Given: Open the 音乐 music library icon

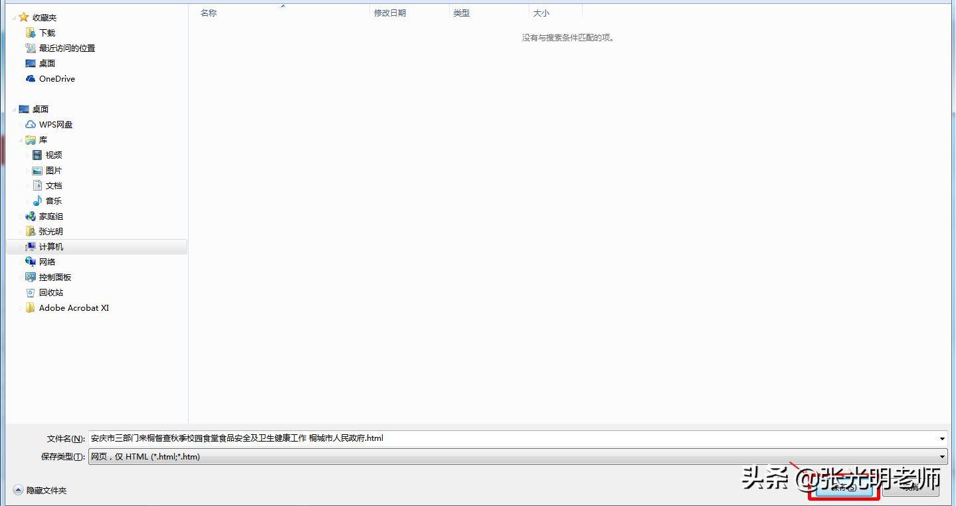Looking at the screenshot, I should pyautogui.click(x=37, y=201).
